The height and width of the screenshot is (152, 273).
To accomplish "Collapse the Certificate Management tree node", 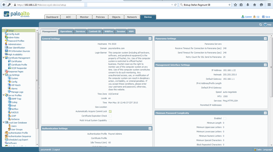I will coord(4,58).
